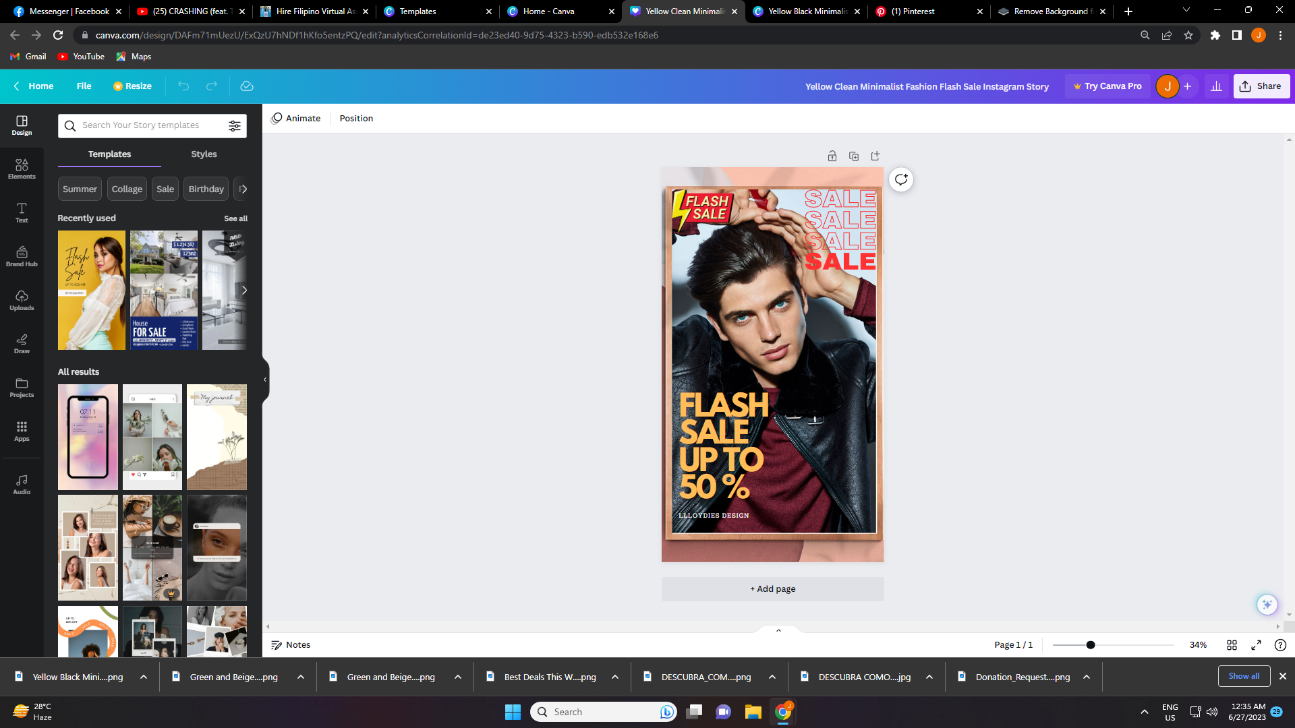
Task: Enter fullscreen presentation mode
Action: [x=1256, y=645]
